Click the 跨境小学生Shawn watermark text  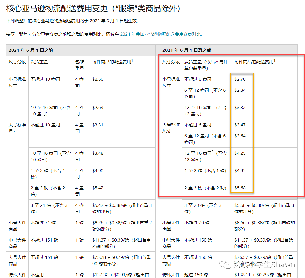(264, 265)
